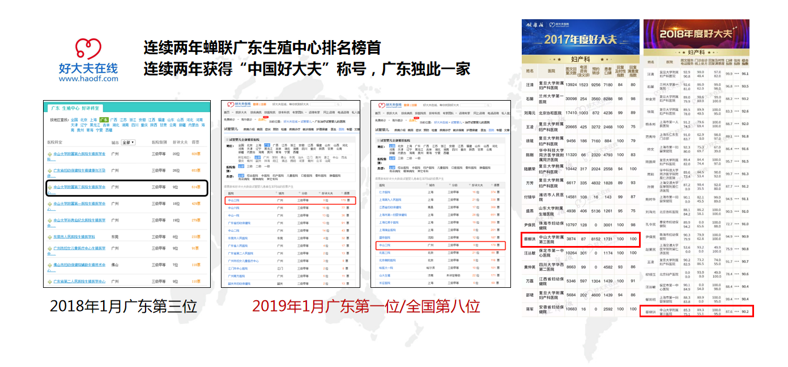
Task: Click plus icon beside 佛山市妇幼保健院辅助生殖
Action: (x=49, y=264)
